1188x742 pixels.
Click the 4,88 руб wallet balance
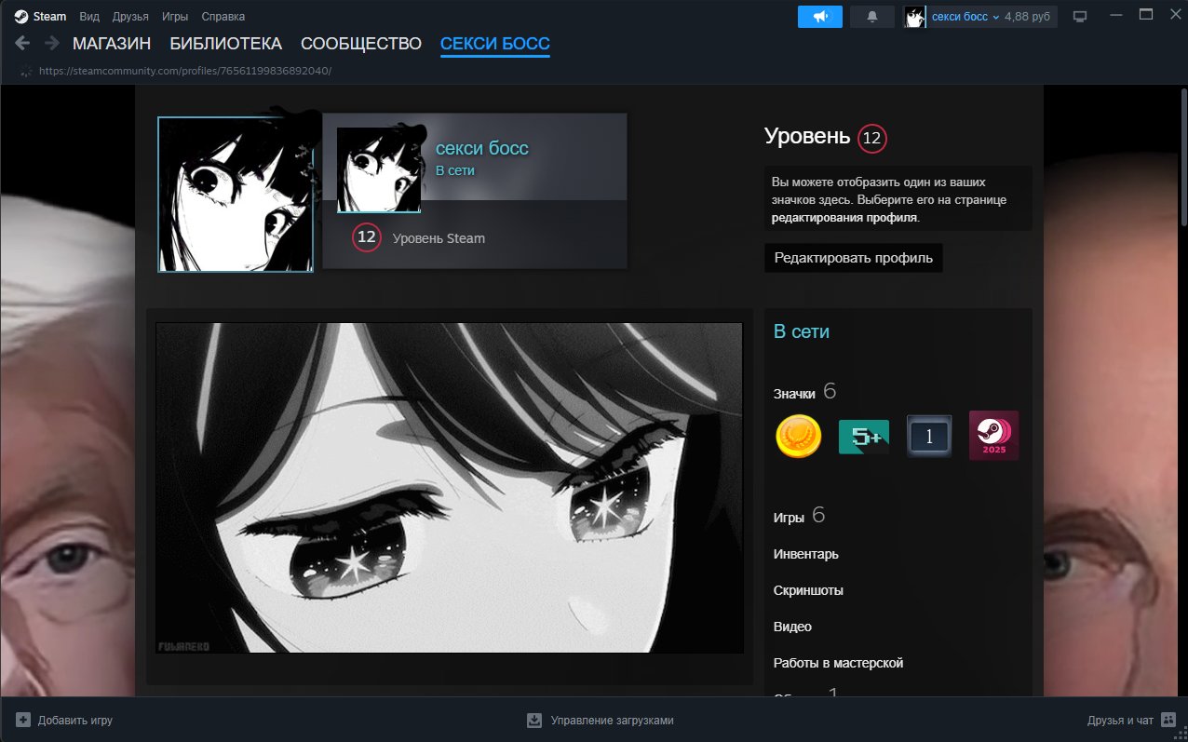(x=1029, y=17)
